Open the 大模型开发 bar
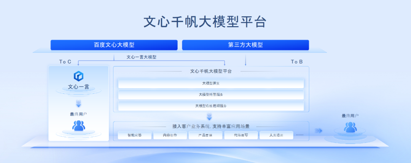The image size is (411, 163). [x=211, y=83]
